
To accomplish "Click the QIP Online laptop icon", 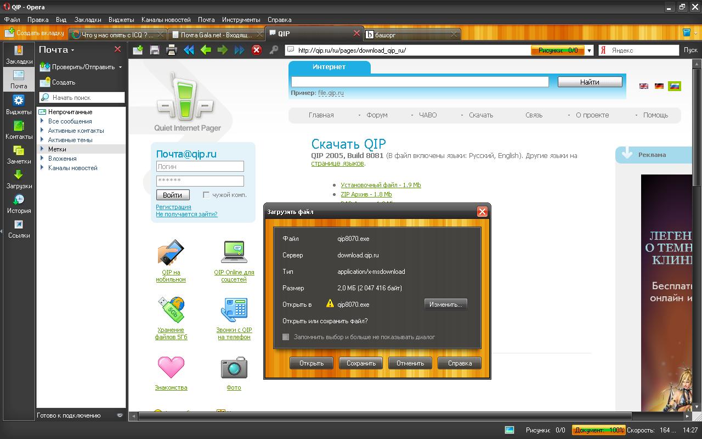I will (x=234, y=252).
